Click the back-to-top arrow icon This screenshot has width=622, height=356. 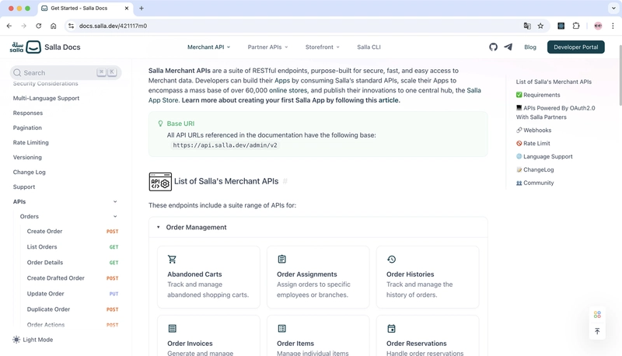coord(597,331)
